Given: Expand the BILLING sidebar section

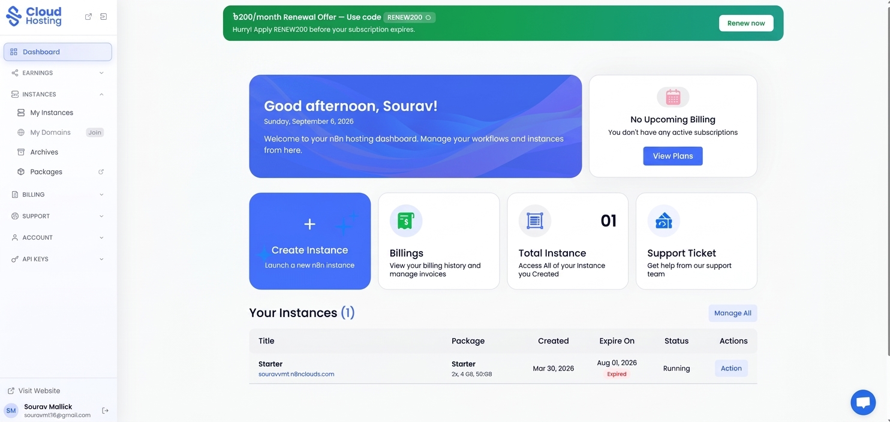Looking at the screenshot, I should pyautogui.click(x=58, y=195).
